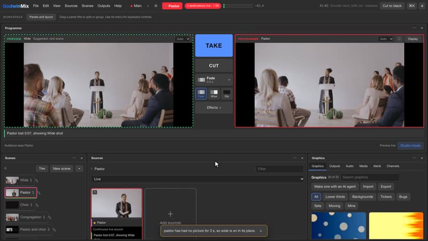Click the CUT button

point(214,65)
